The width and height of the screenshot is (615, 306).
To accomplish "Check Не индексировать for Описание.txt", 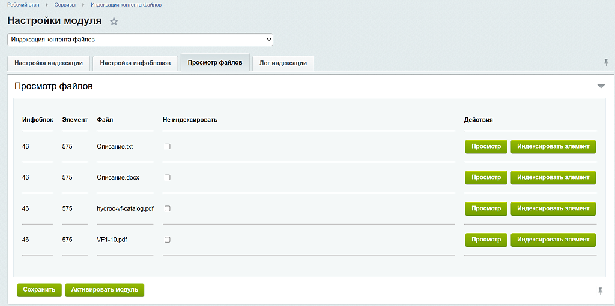I will pyautogui.click(x=168, y=146).
